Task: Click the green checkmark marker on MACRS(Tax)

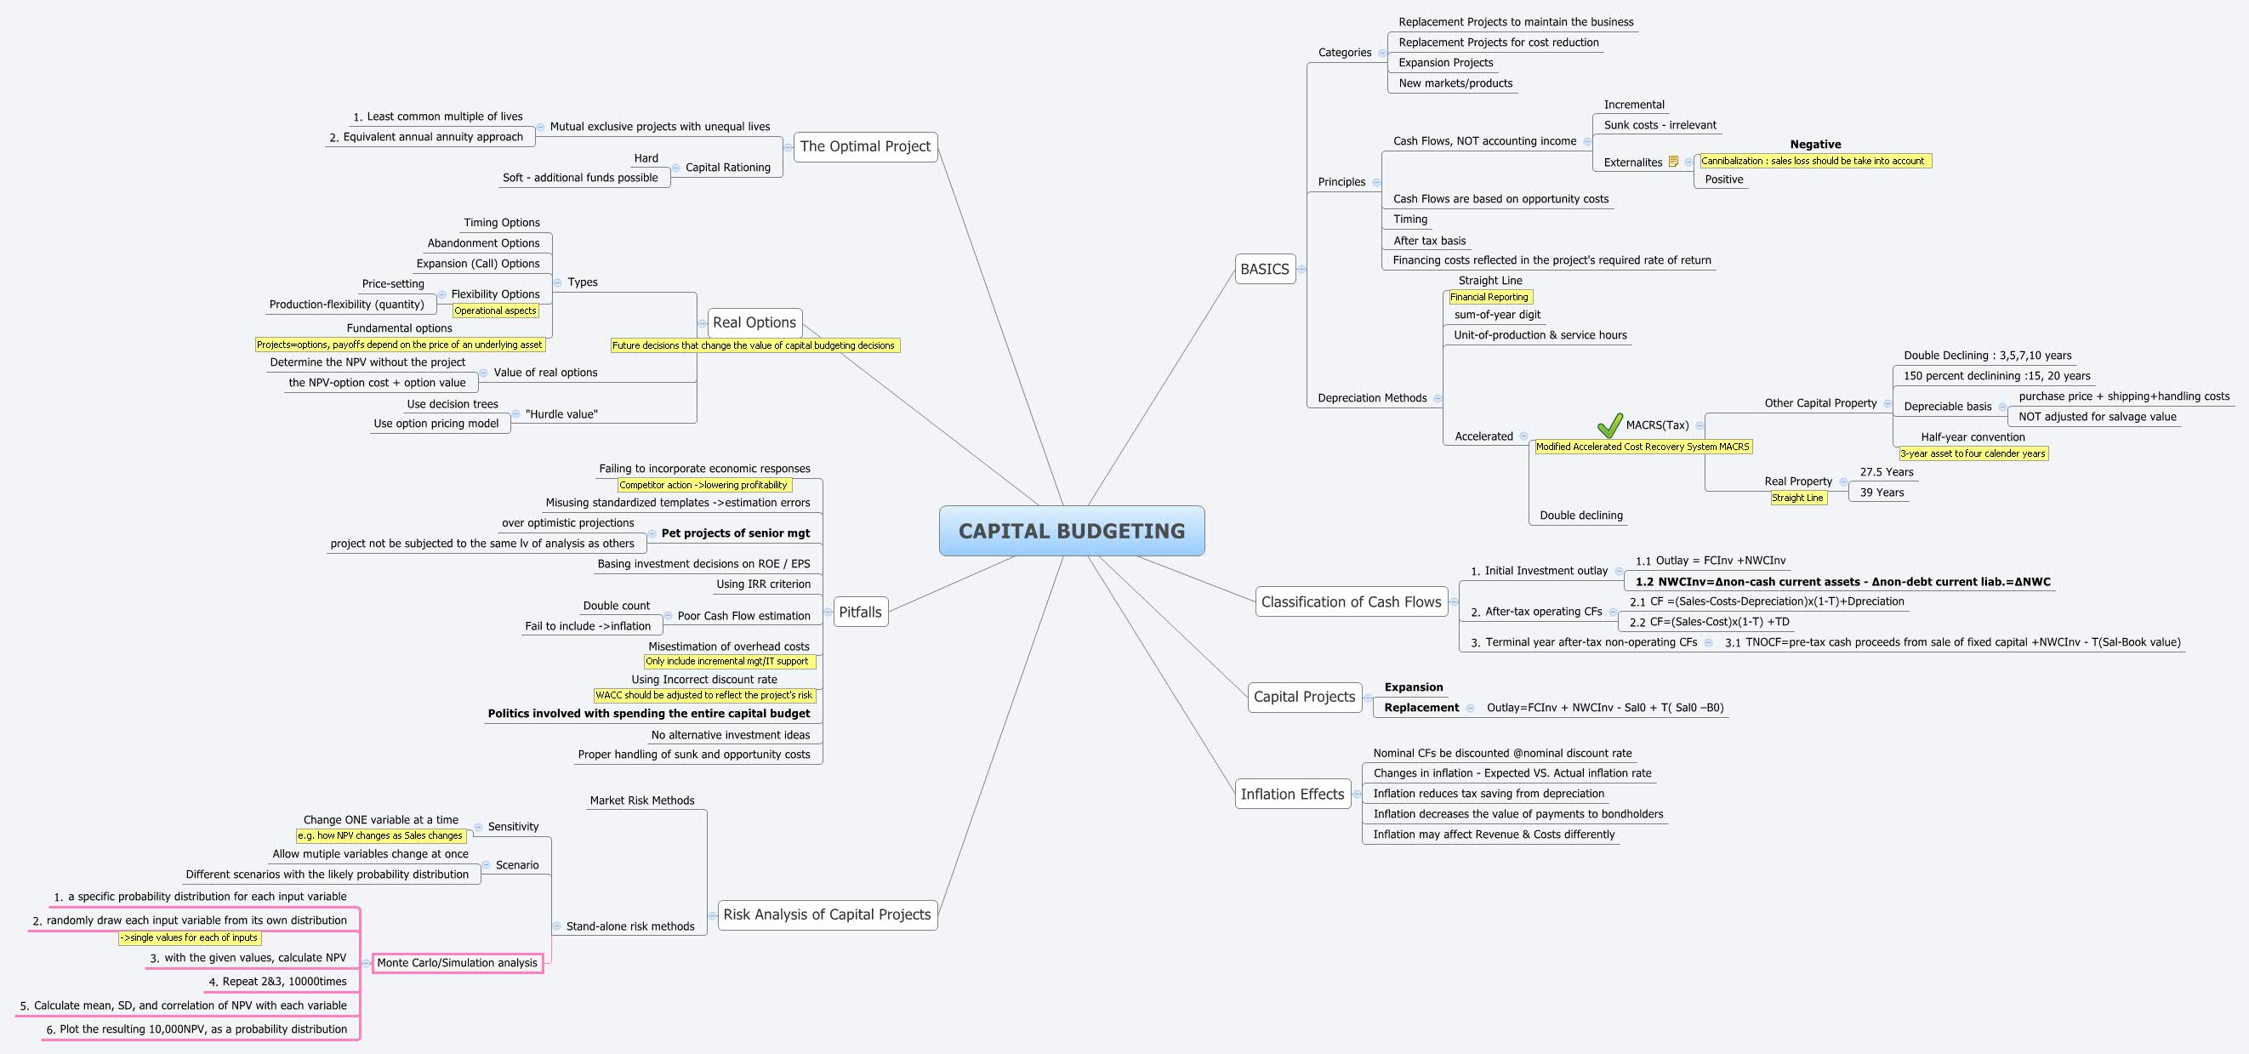Action: click(1609, 425)
